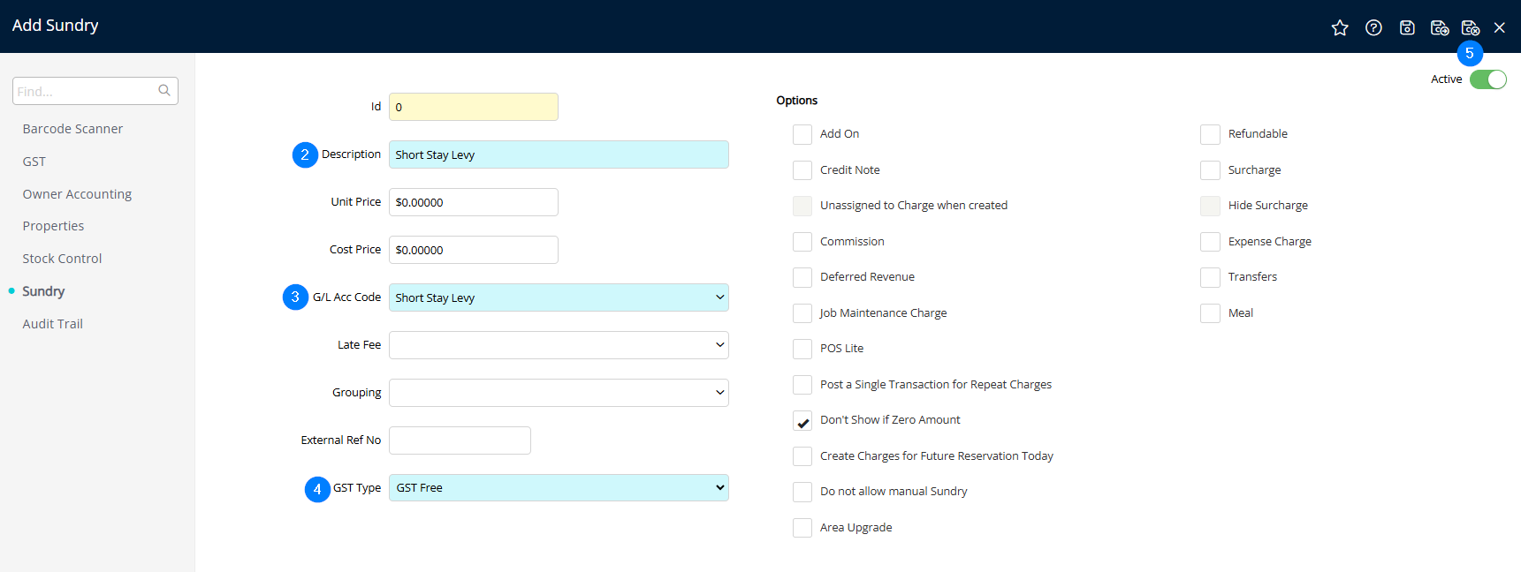Viewport: 1521px width, 572px height.
Task: Toggle the Active switch off
Action: coord(1487,79)
